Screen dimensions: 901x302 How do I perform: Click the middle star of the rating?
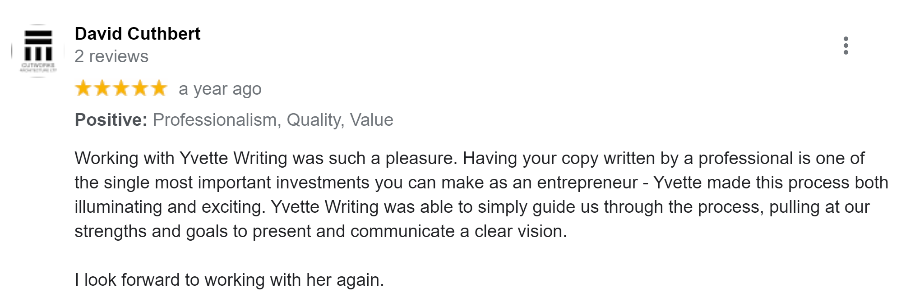coord(122,87)
